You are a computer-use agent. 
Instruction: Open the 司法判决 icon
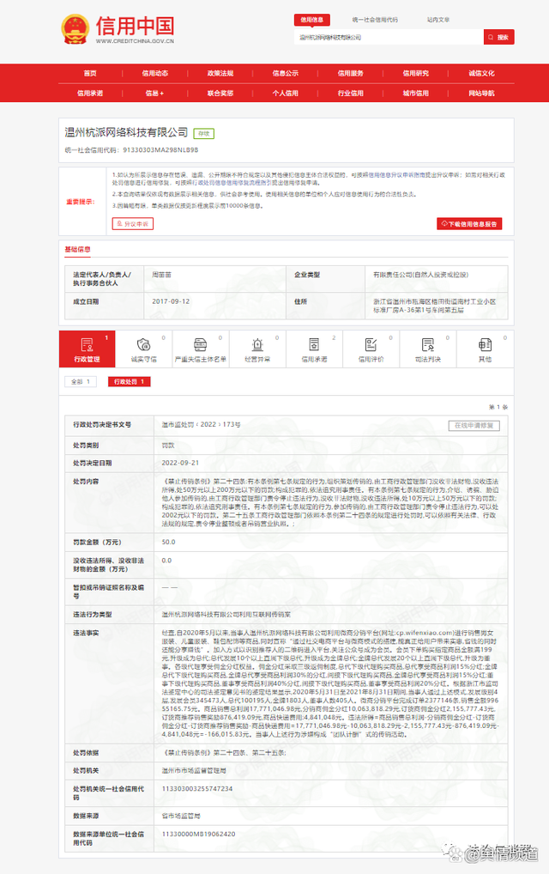[428, 345]
